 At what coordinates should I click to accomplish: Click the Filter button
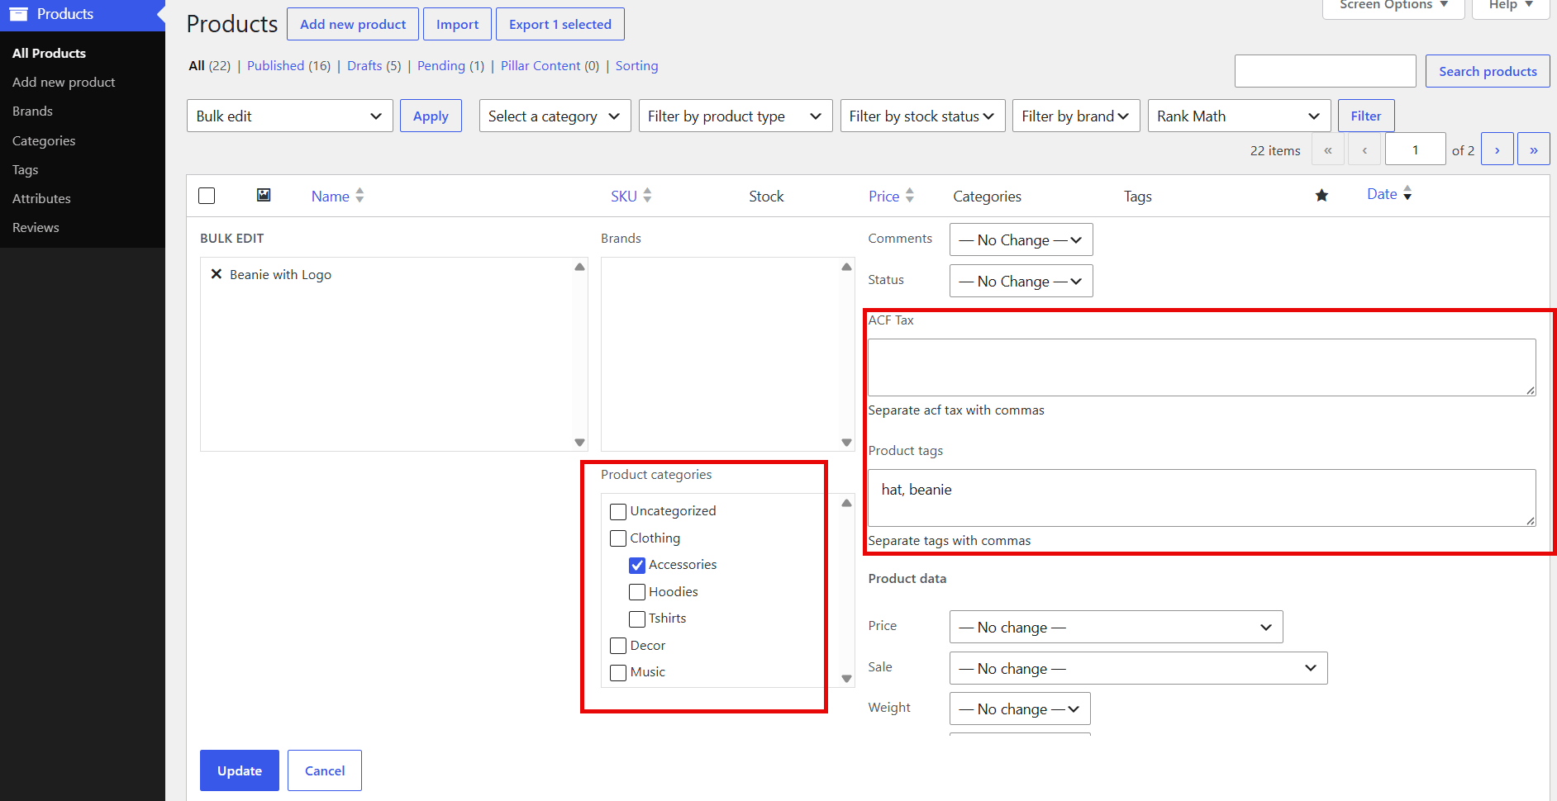[x=1366, y=116]
